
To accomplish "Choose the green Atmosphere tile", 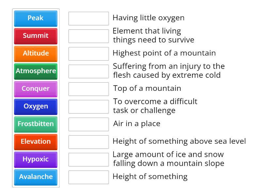I will pyautogui.click(x=36, y=72).
